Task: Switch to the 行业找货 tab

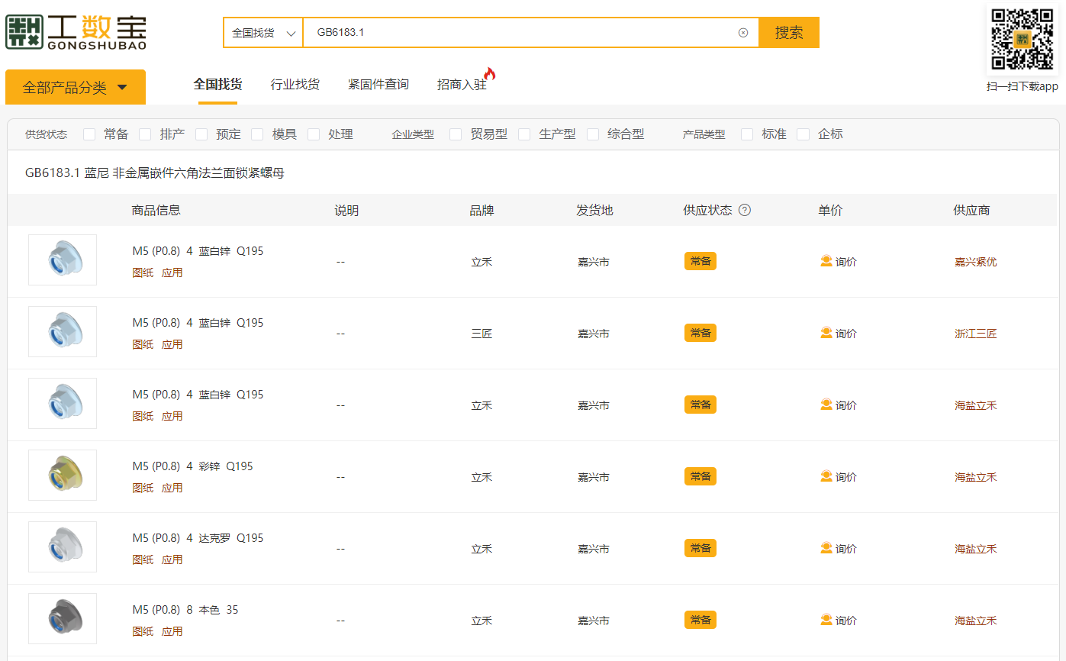Action: [x=295, y=84]
